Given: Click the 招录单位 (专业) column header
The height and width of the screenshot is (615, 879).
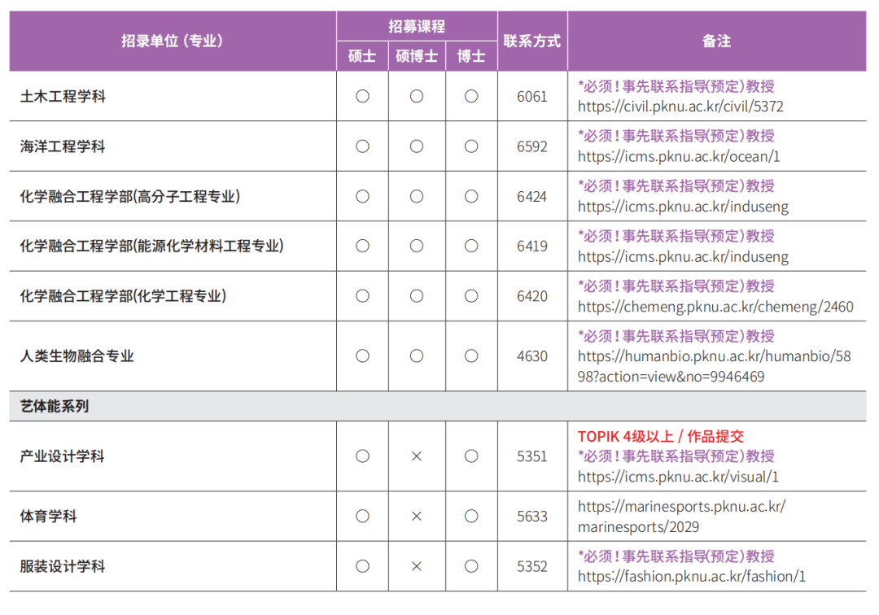Looking at the screenshot, I should coord(173,41).
